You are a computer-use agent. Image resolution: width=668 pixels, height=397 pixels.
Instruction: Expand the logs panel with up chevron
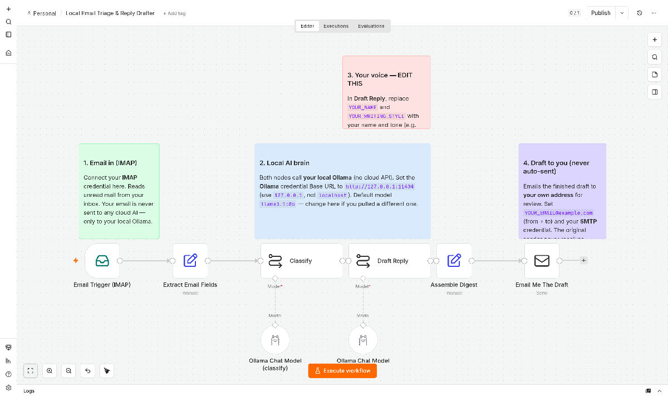[x=660, y=391]
